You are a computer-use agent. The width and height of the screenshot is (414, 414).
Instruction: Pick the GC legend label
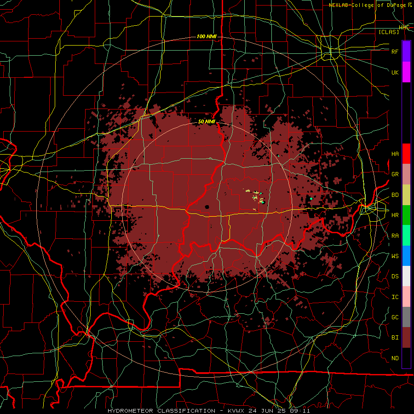(x=395, y=317)
